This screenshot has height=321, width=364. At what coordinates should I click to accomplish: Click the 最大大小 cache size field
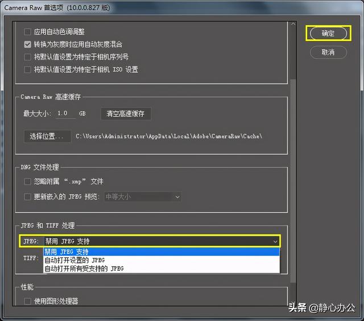click(x=66, y=114)
